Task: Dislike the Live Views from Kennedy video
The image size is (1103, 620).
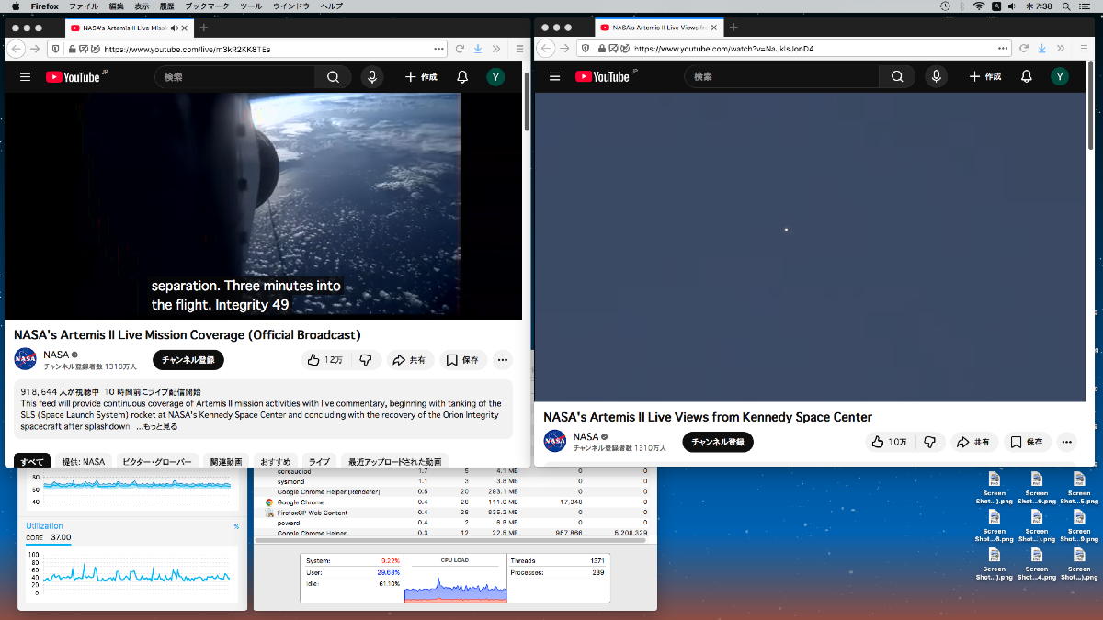Action: [x=929, y=442]
